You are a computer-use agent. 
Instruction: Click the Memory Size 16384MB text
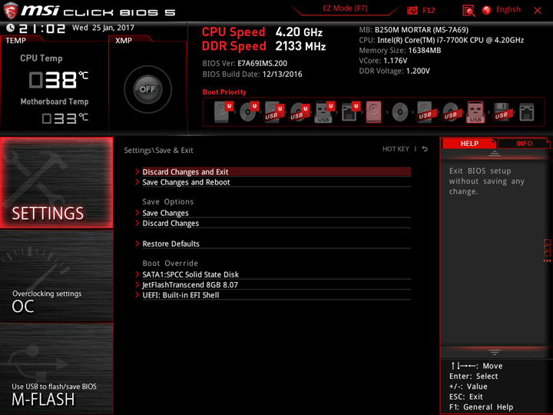pyautogui.click(x=400, y=51)
